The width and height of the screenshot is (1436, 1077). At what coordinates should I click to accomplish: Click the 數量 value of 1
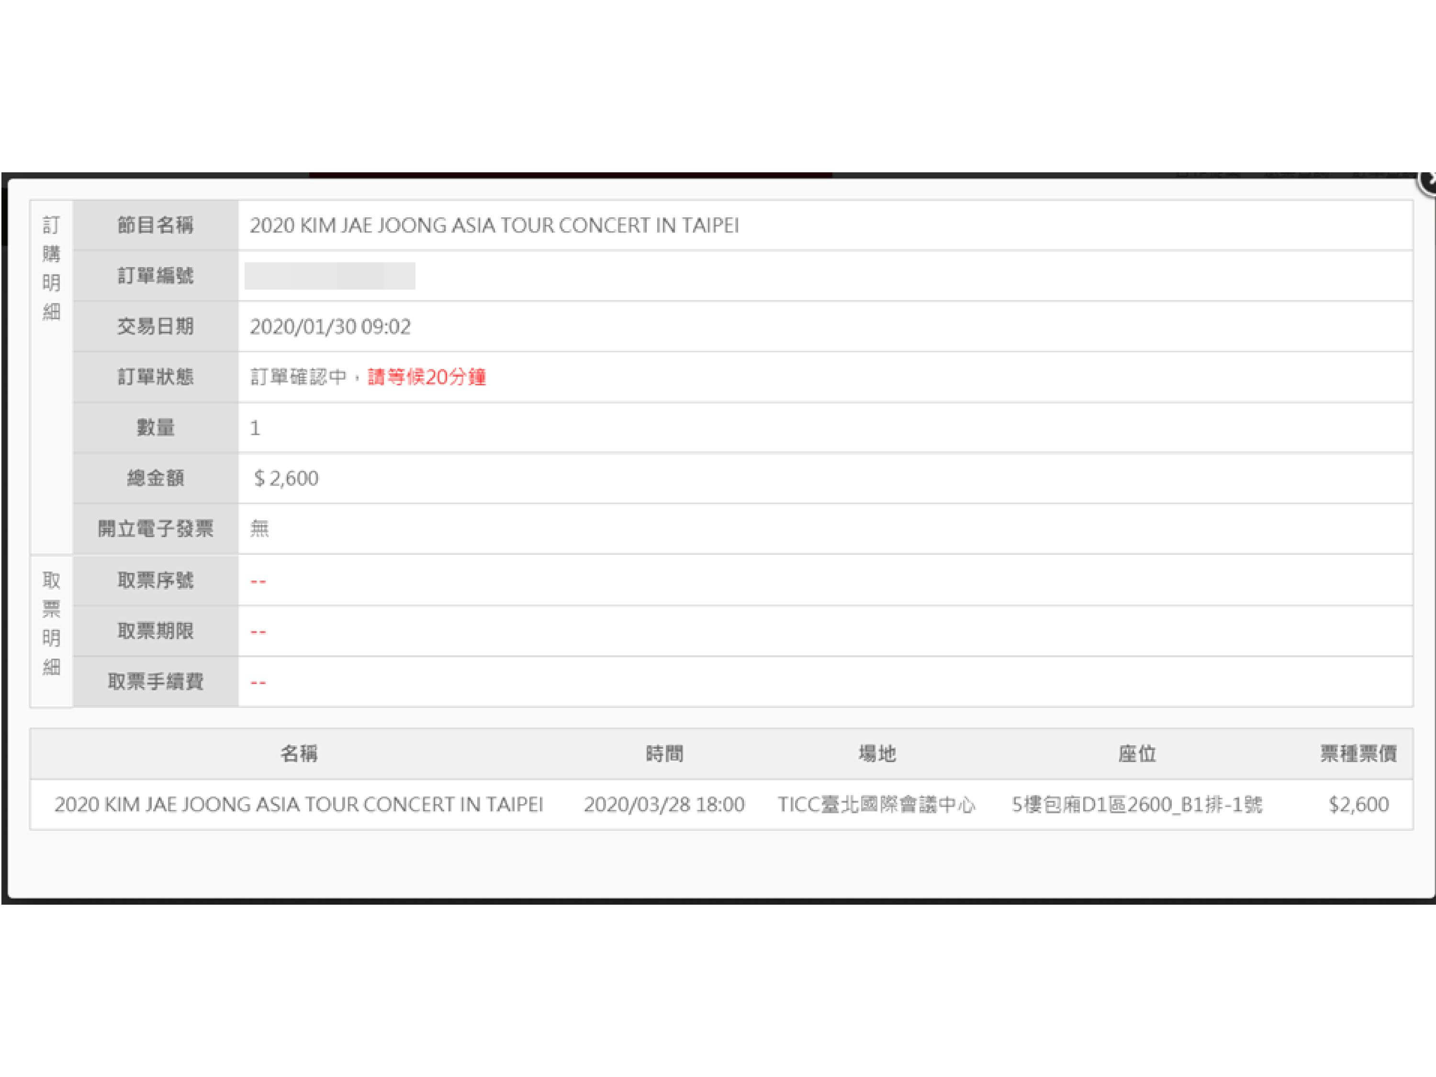255,428
